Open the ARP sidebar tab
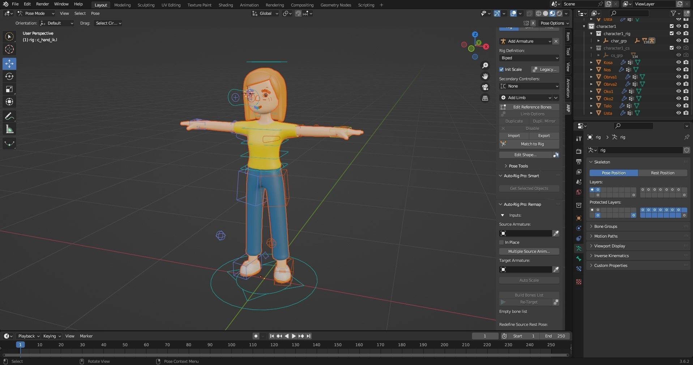Screen dimensions: 693x365 click(568, 108)
